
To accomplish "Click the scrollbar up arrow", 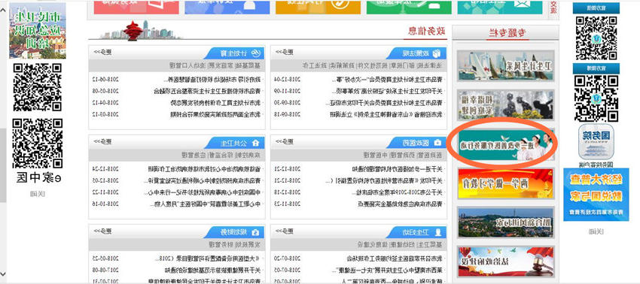I will 3,10.
